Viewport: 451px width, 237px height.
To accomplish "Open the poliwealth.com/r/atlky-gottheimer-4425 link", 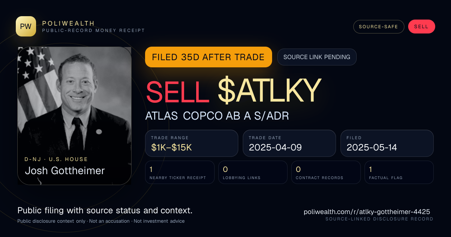I will pos(367,212).
